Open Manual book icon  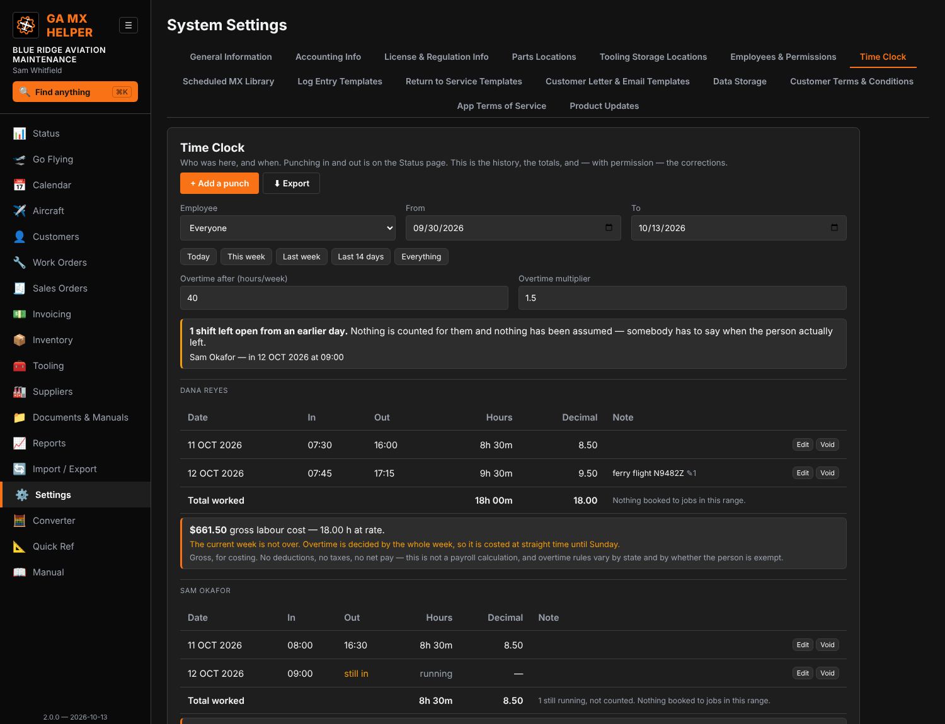[x=20, y=572]
